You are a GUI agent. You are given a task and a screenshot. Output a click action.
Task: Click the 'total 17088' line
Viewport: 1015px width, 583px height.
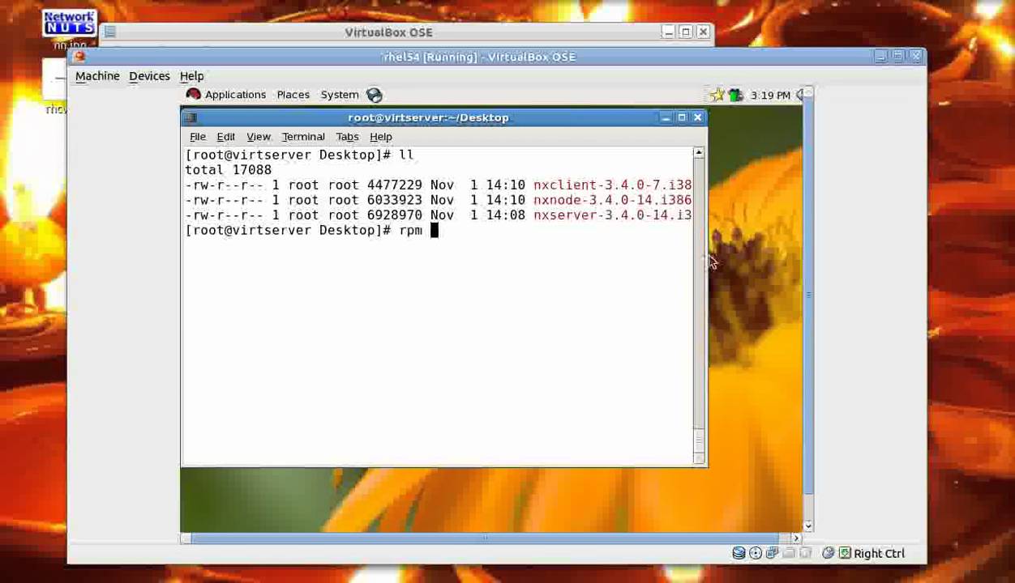click(x=229, y=170)
